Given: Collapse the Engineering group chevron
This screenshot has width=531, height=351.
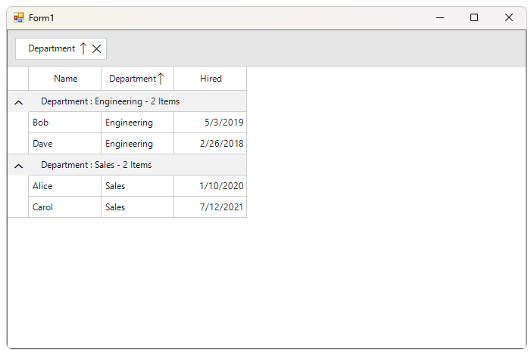Looking at the screenshot, I should click(19, 102).
